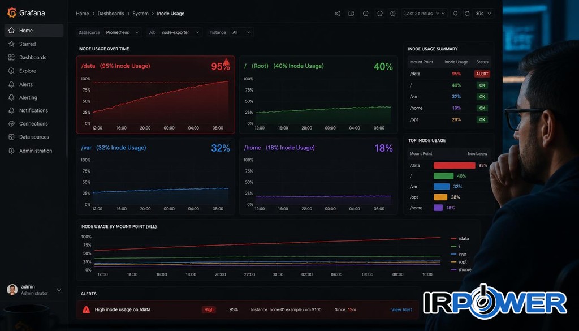Open Starred from the sidebar star icon
The width and height of the screenshot is (579, 331).
click(x=11, y=44)
